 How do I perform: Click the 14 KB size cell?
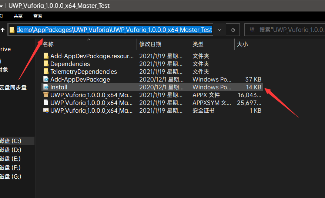point(254,87)
